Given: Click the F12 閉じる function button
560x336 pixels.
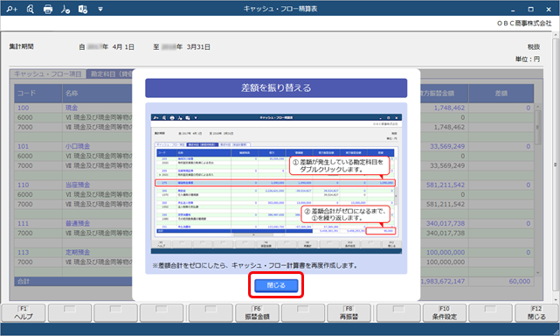Looking at the screenshot, I should point(536,313).
